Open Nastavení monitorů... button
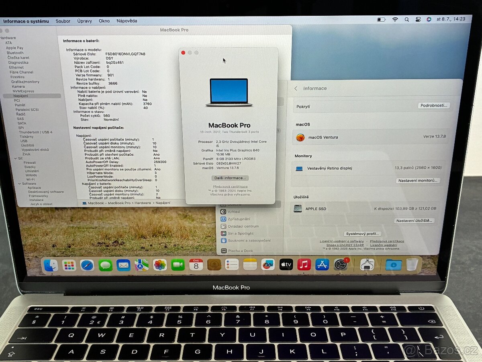The height and width of the screenshot is (362, 482). [x=418, y=181]
